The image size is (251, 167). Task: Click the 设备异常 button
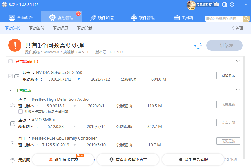(x=228, y=75)
